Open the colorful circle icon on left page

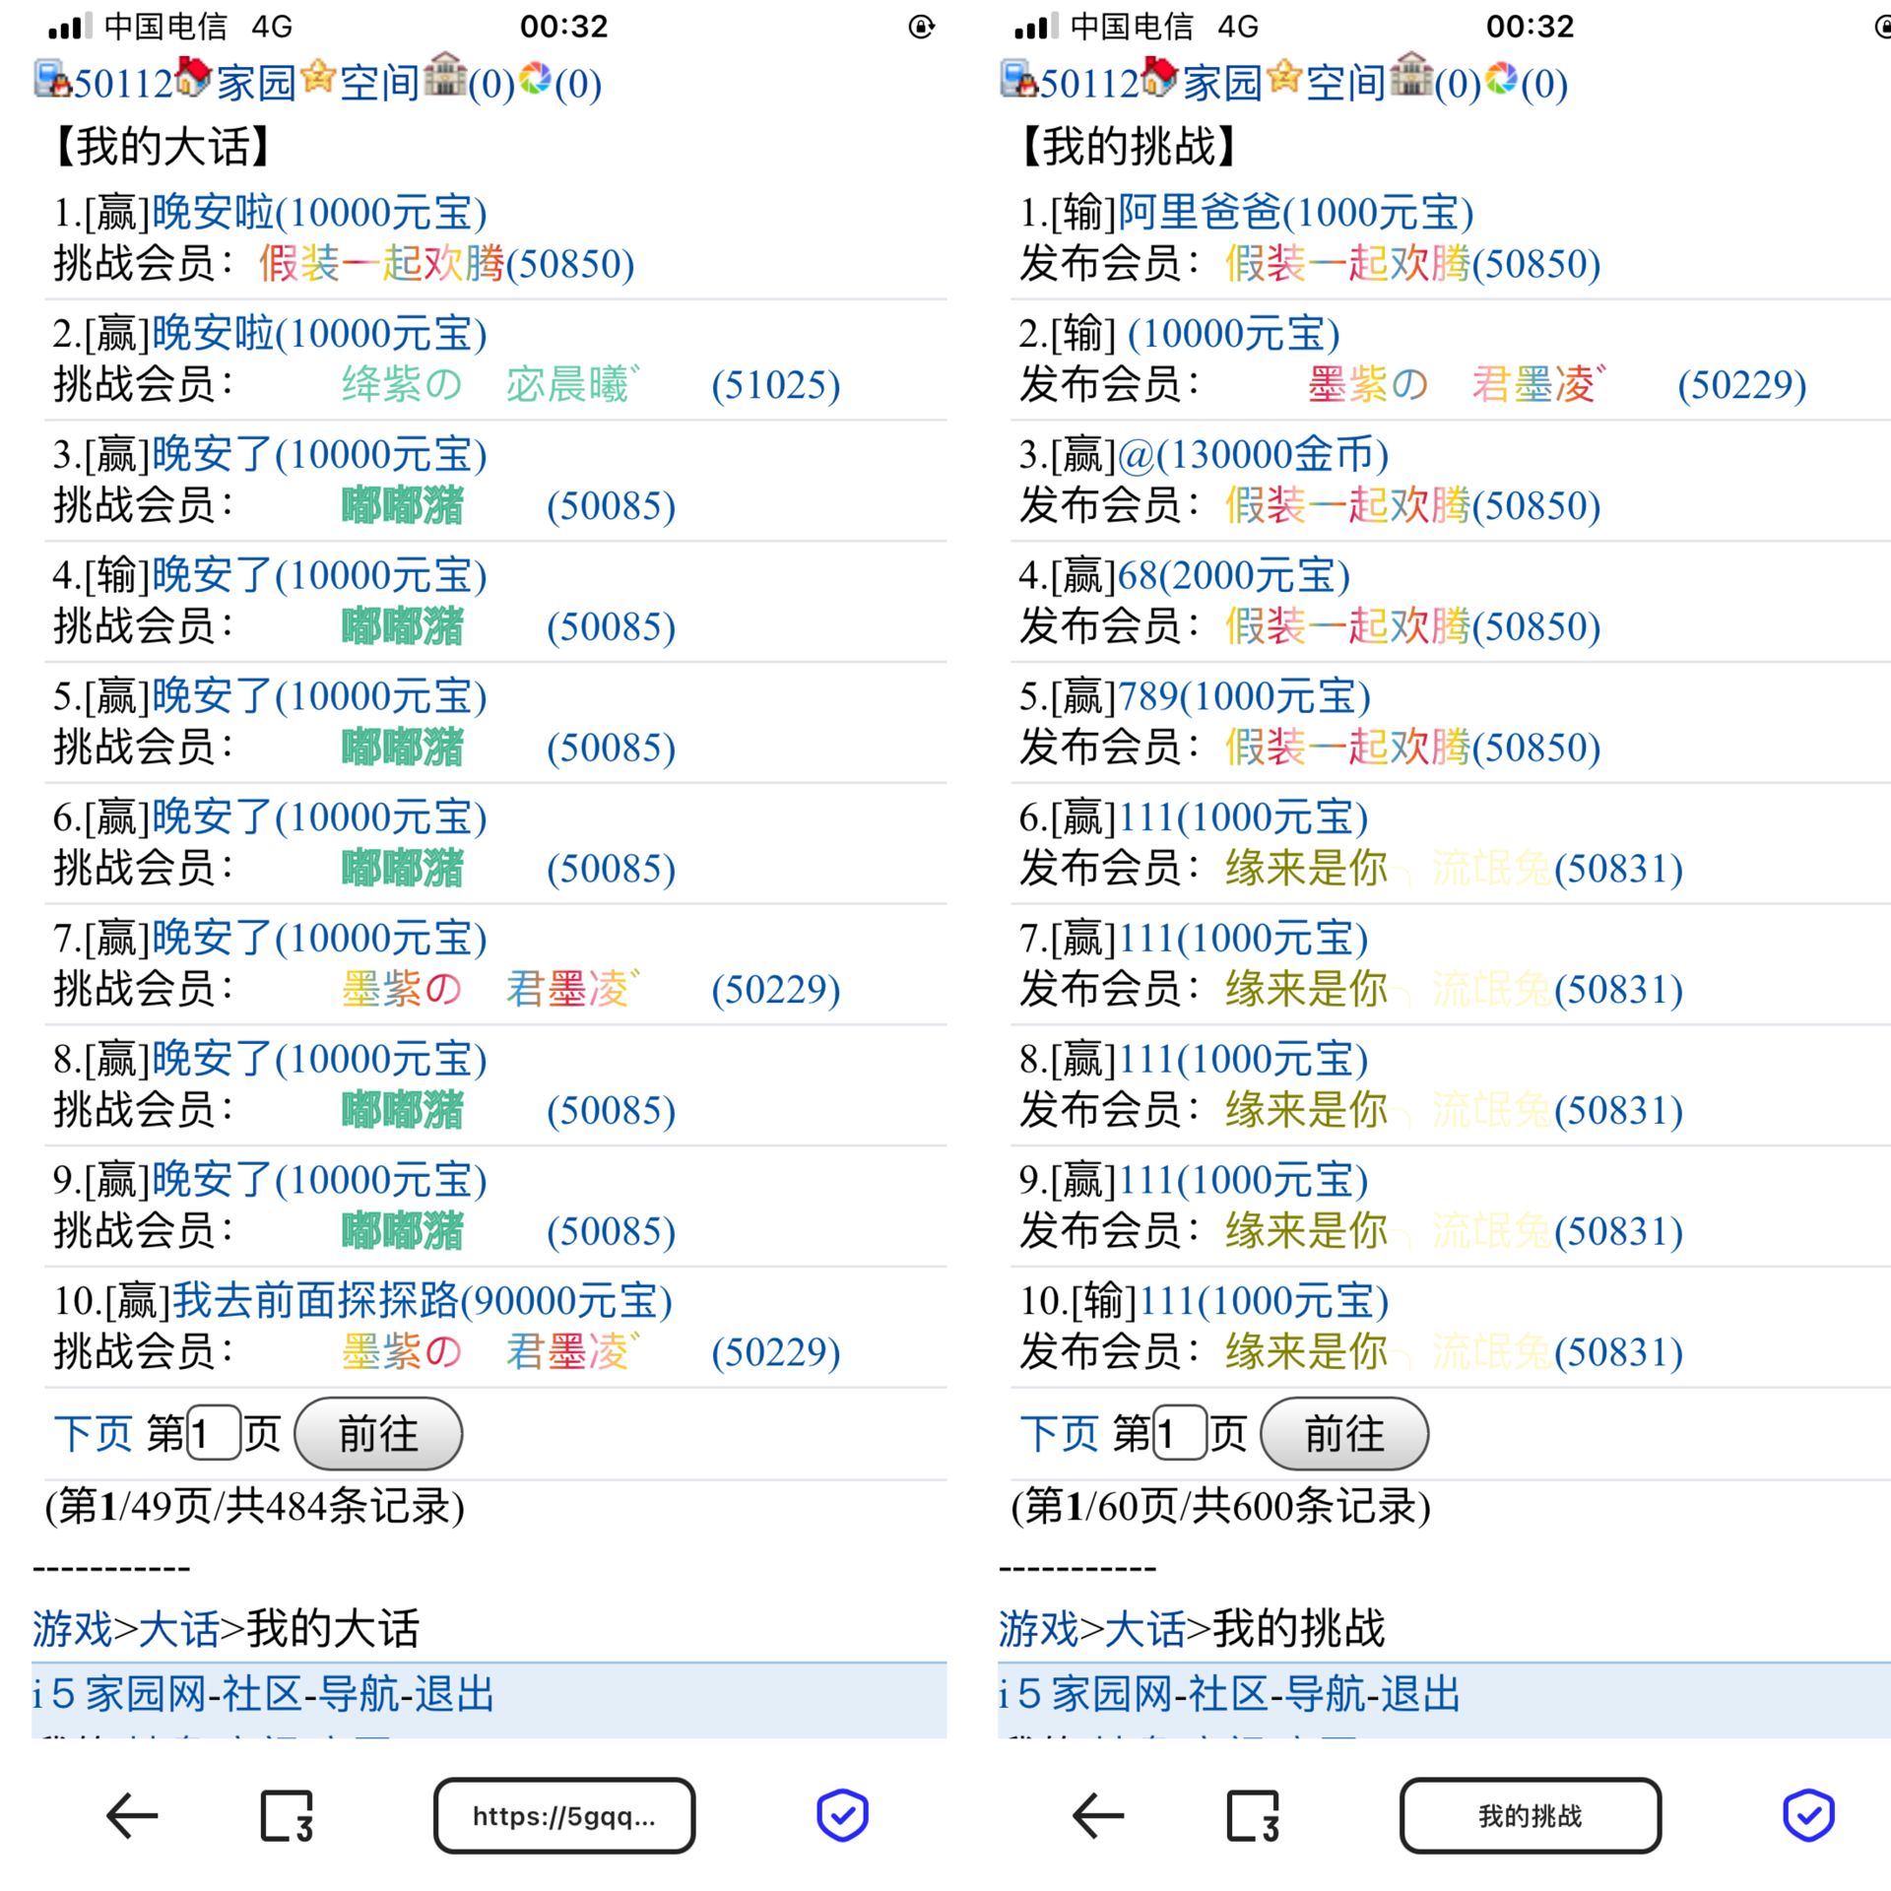[535, 79]
